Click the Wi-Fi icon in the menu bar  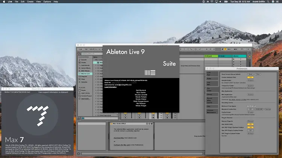pos(212,2)
